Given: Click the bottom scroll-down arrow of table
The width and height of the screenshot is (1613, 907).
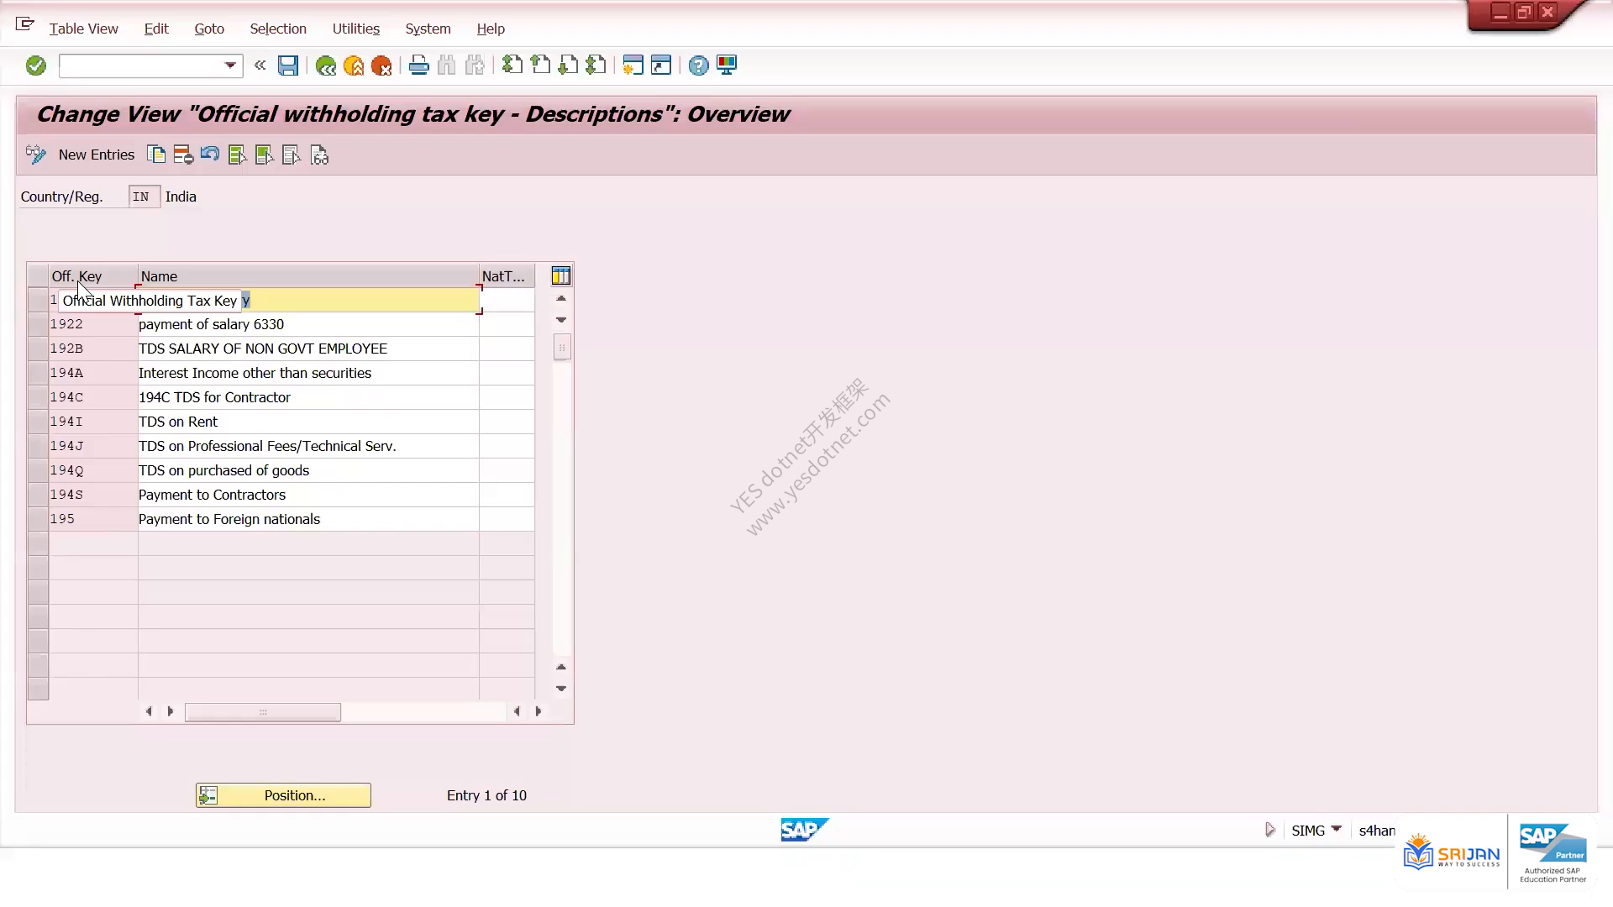Looking at the screenshot, I should click(x=561, y=689).
